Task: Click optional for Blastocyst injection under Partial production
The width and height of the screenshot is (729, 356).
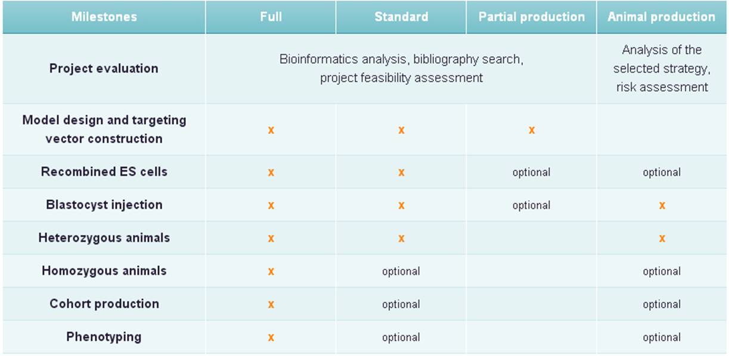Action: click(532, 205)
